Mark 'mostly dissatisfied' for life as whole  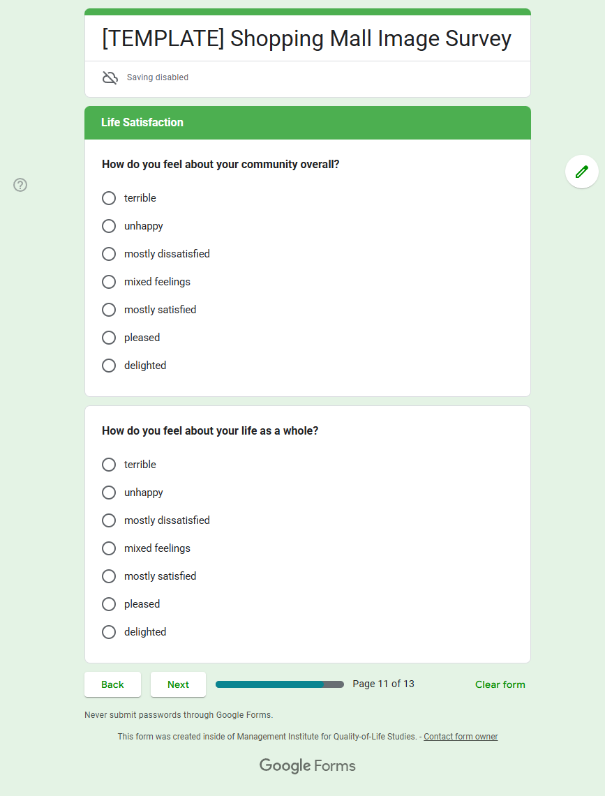(x=109, y=520)
